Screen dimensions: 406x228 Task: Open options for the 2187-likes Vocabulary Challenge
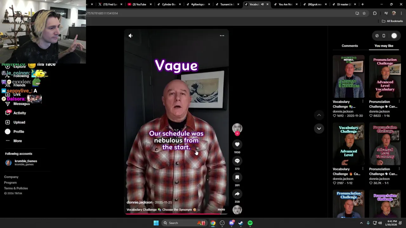363,169
